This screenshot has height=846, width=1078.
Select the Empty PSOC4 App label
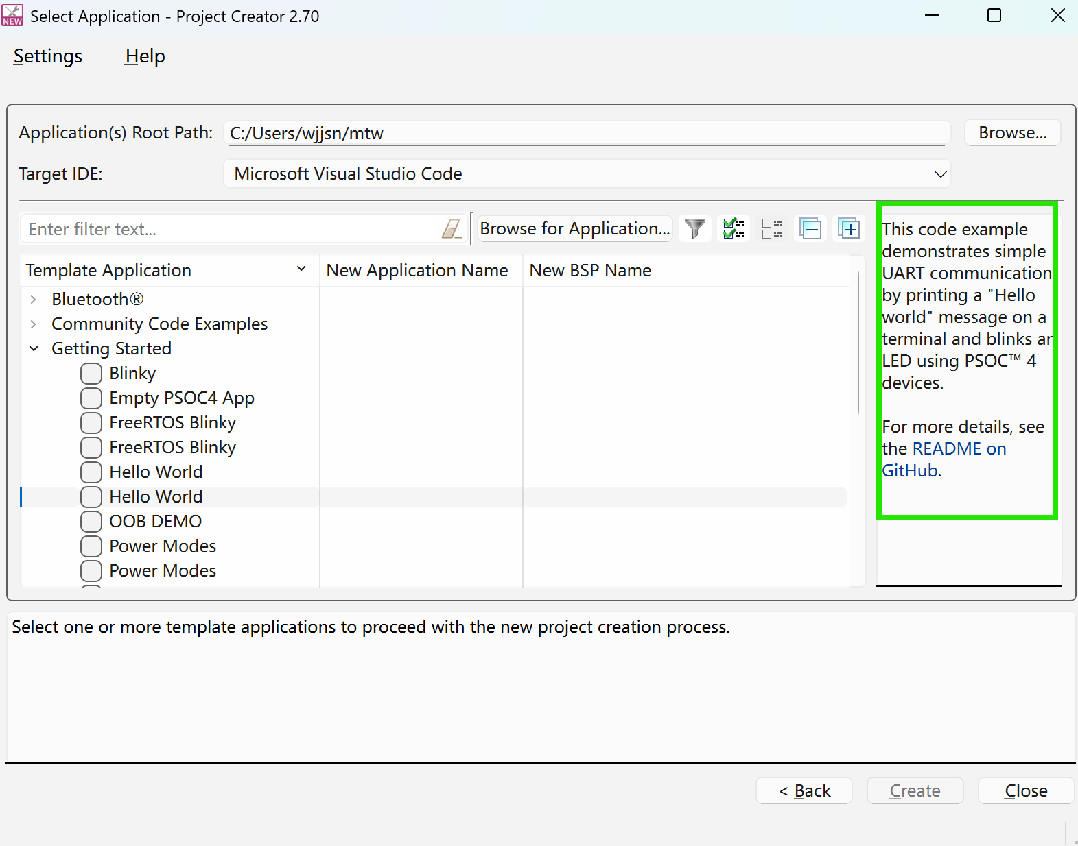coord(182,398)
